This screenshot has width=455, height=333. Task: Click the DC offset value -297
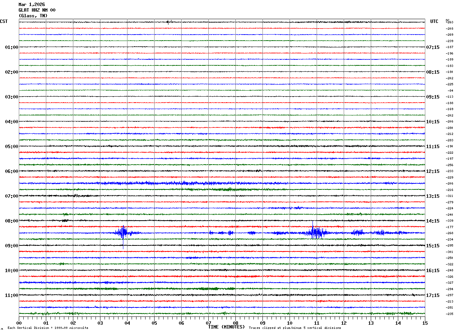click(x=449, y=295)
